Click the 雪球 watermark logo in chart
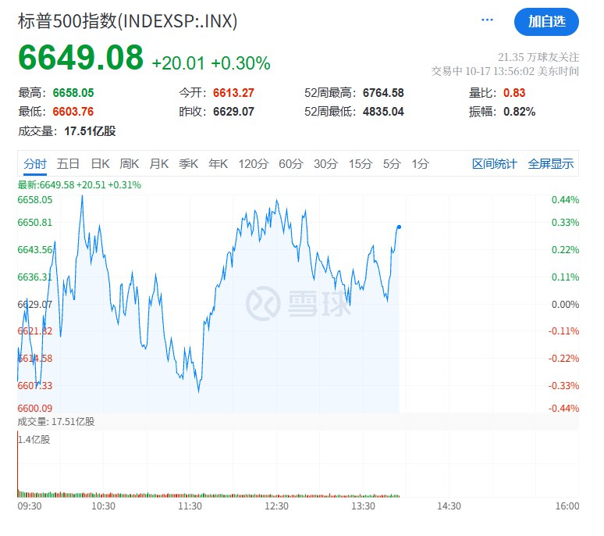The height and width of the screenshot is (536, 604). [x=299, y=303]
